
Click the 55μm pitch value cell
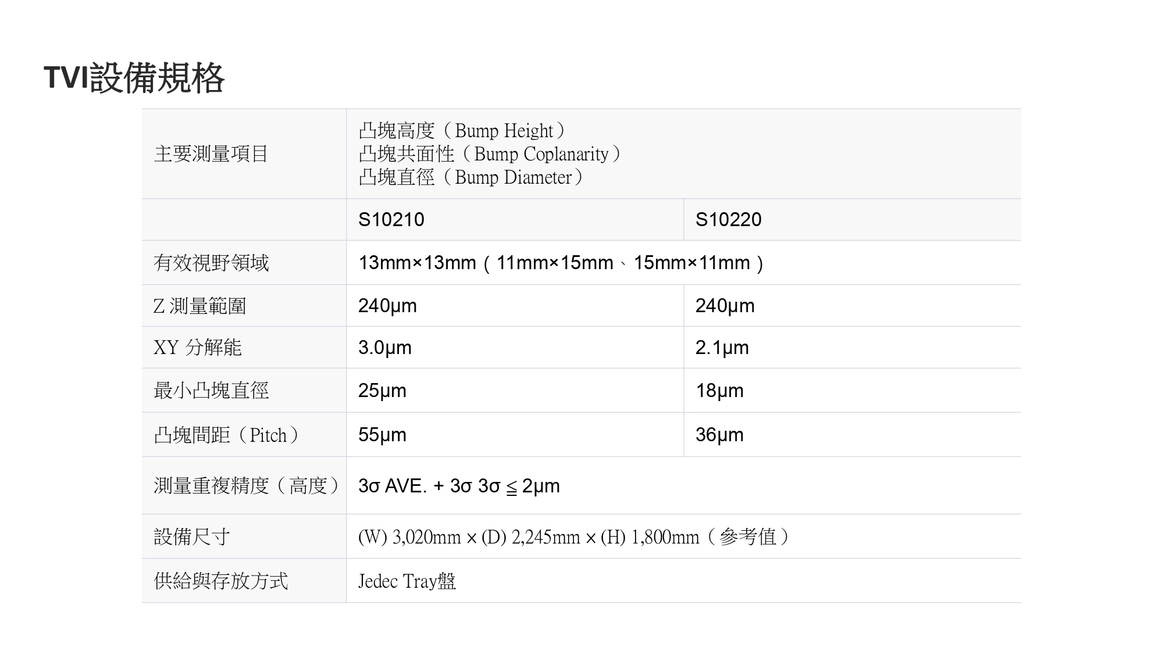pyautogui.click(x=382, y=435)
